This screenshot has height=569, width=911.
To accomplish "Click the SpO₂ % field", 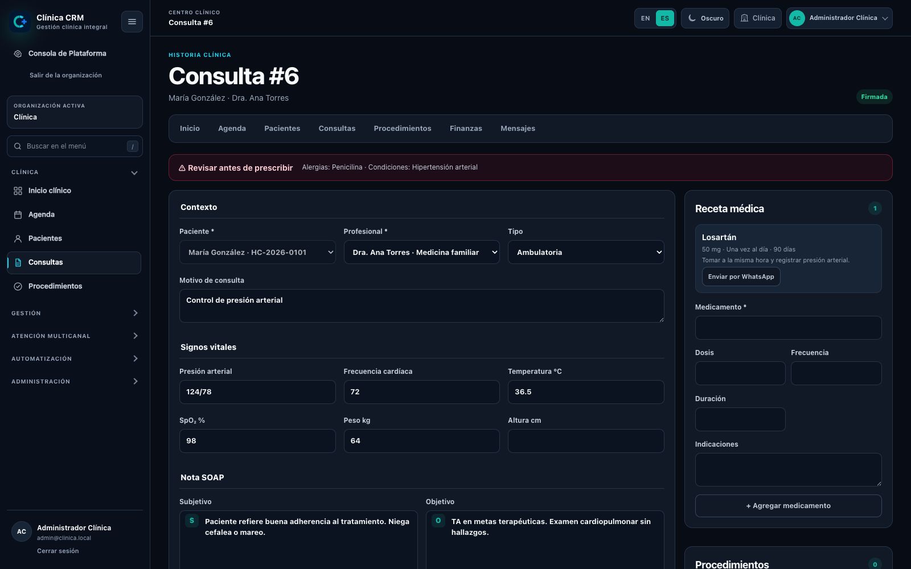I will tap(257, 441).
